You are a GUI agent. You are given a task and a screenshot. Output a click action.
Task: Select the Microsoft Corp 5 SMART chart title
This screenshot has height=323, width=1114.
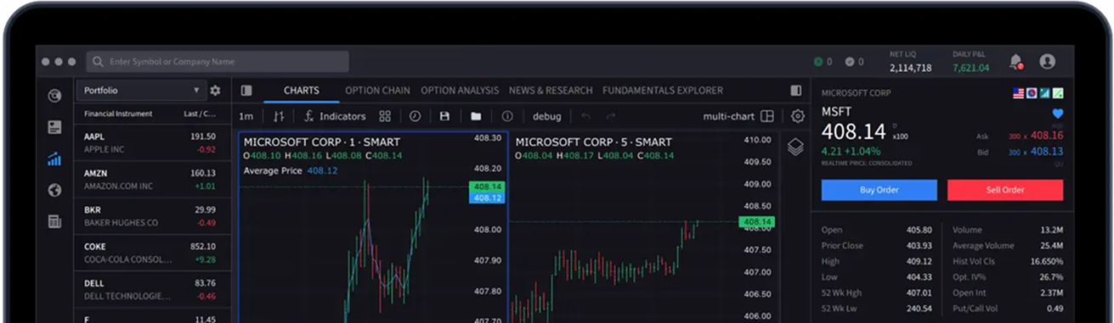pos(593,142)
